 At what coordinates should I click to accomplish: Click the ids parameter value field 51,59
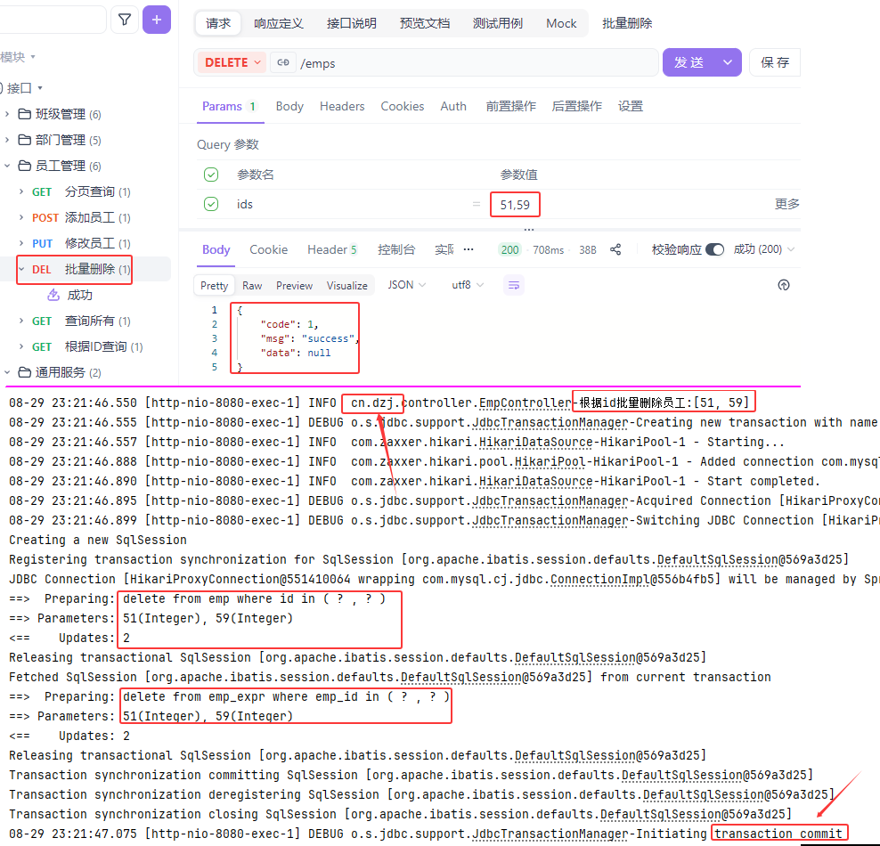pos(515,205)
